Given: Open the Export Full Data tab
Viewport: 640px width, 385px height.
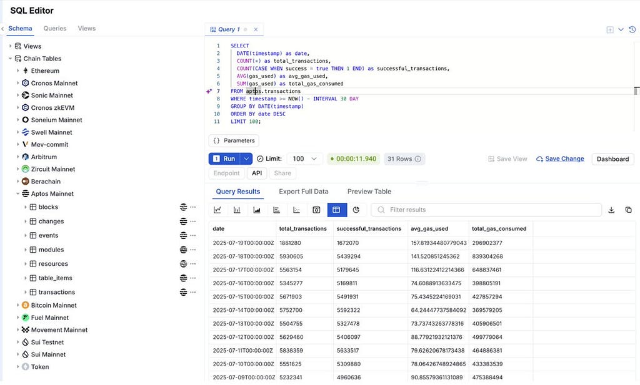Looking at the screenshot, I should [x=304, y=192].
